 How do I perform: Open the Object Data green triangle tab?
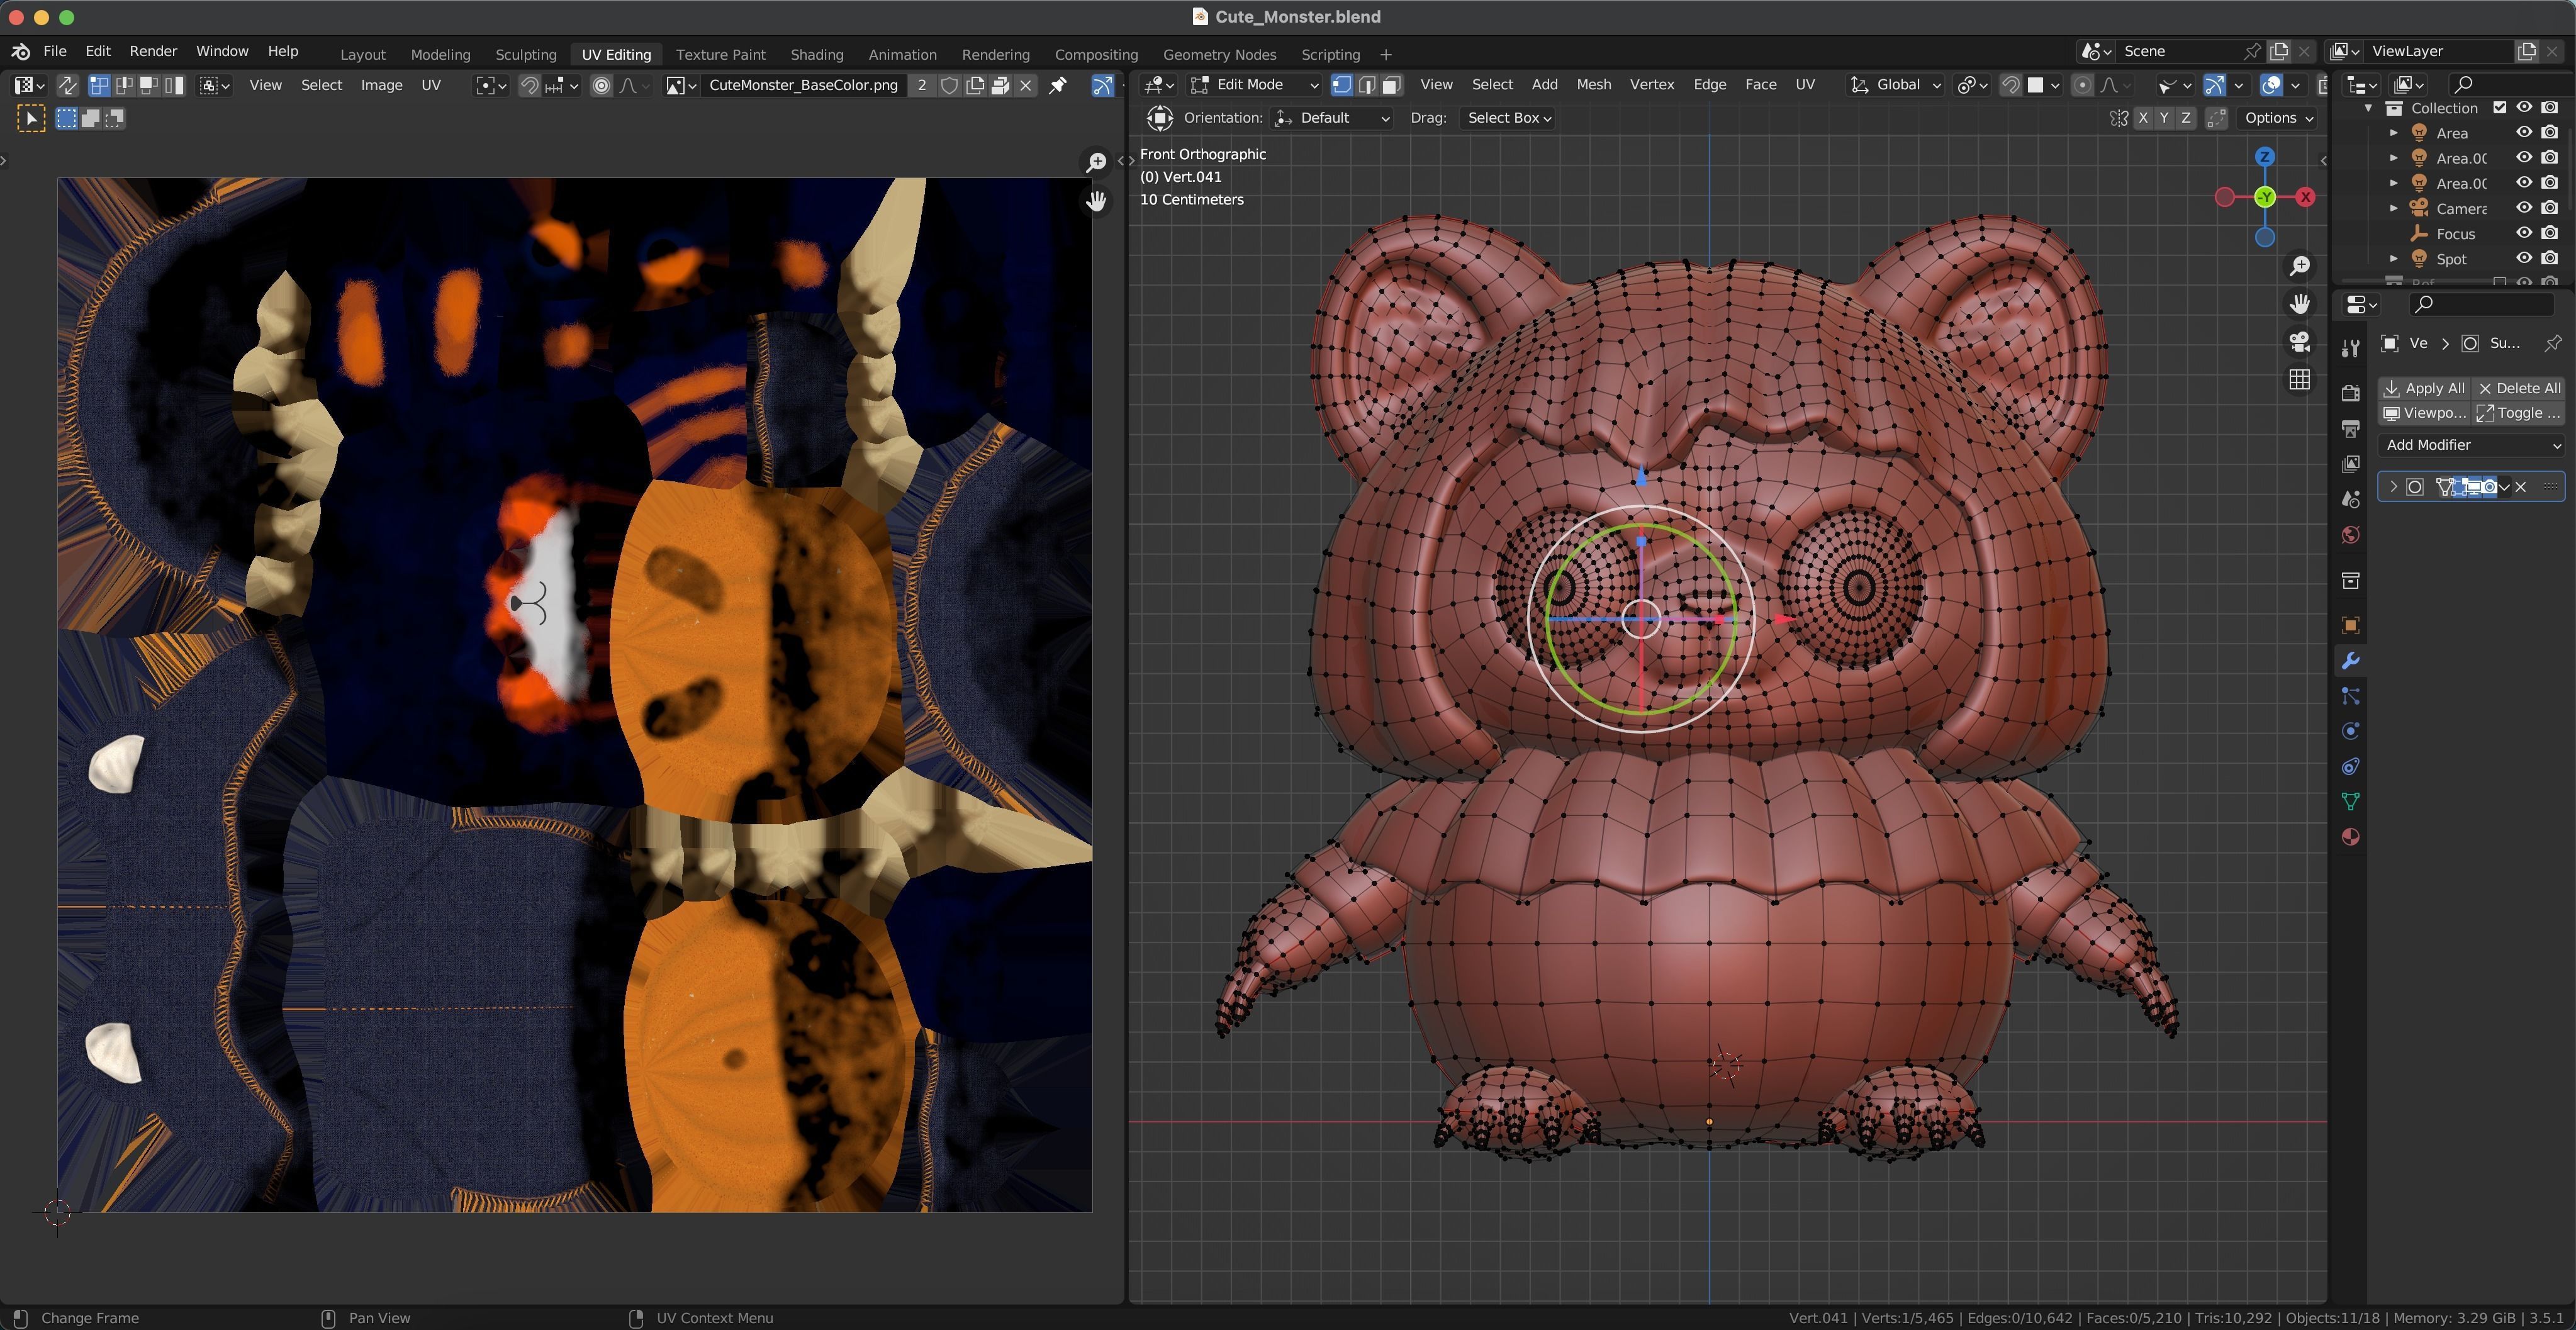[x=2351, y=802]
